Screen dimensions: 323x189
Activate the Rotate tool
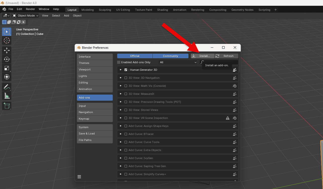(x=7, y=59)
